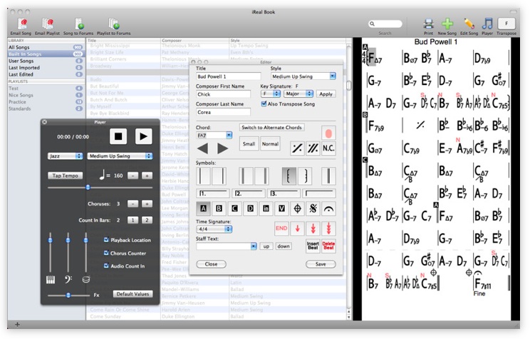Insert the N.C. no chord symbol

coord(328,148)
